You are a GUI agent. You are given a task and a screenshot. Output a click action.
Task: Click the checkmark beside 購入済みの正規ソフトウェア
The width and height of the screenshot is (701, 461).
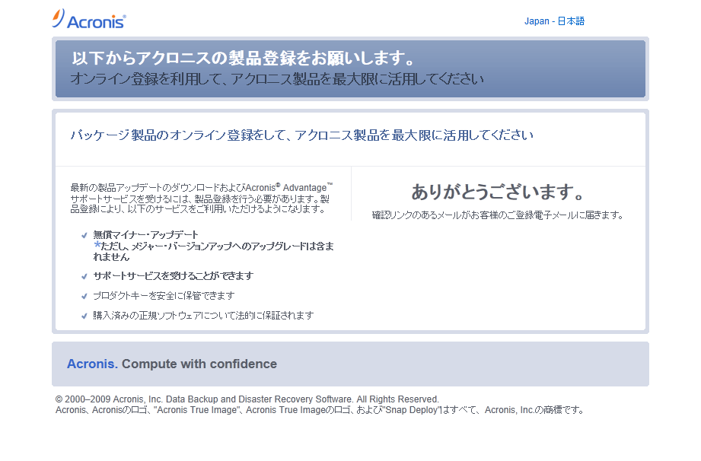(x=84, y=316)
